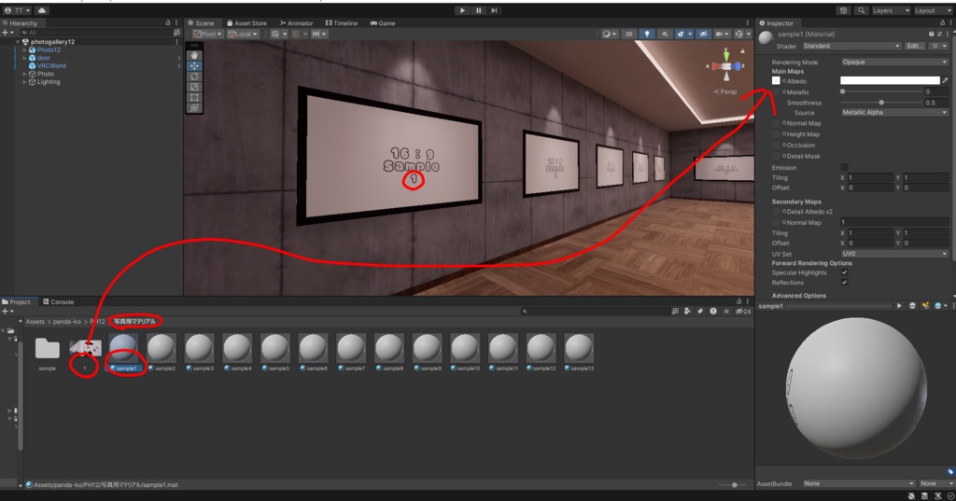
Task: Click the Play button
Action: (462, 10)
